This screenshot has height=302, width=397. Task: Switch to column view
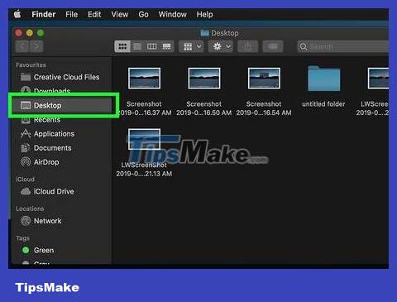(x=152, y=46)
